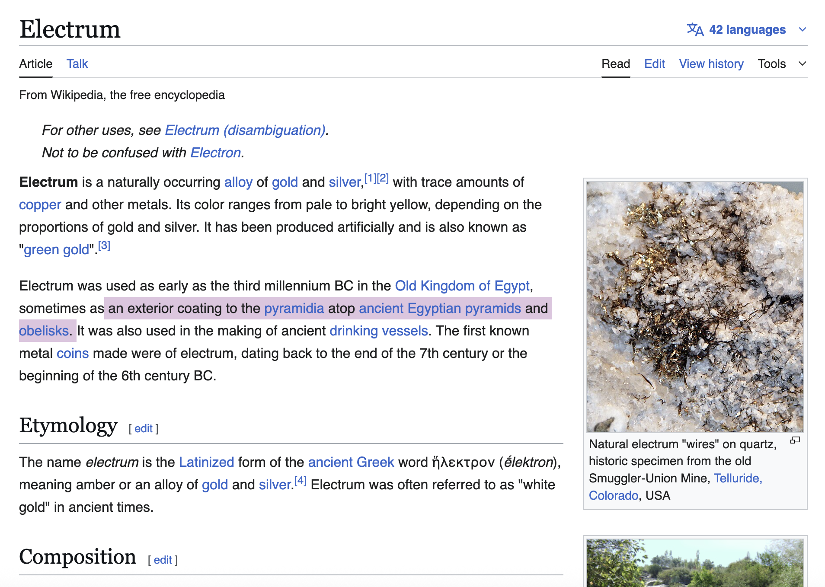Click the Etymology section heading
The image size is (825, 587).
click(68, 426)
